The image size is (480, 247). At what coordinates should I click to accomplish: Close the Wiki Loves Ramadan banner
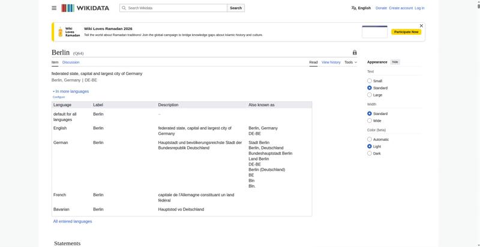point(421,26)
